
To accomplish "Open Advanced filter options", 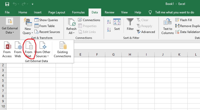I will (x=146, y=32).
